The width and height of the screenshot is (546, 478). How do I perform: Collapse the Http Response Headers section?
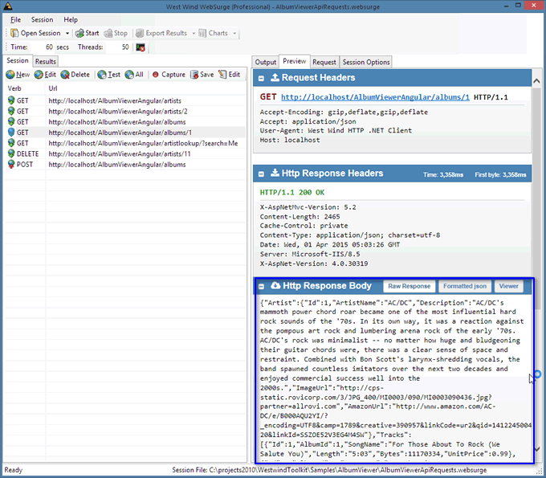(x=261, y=174)
